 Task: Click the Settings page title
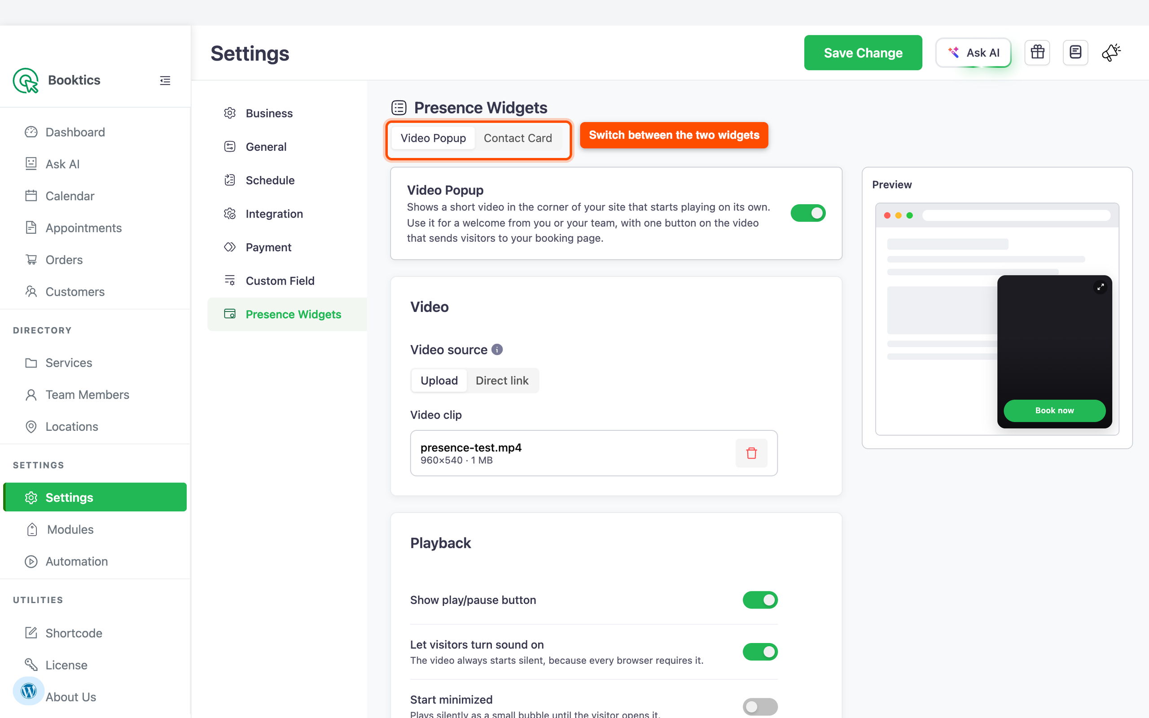tap(250, 53)
